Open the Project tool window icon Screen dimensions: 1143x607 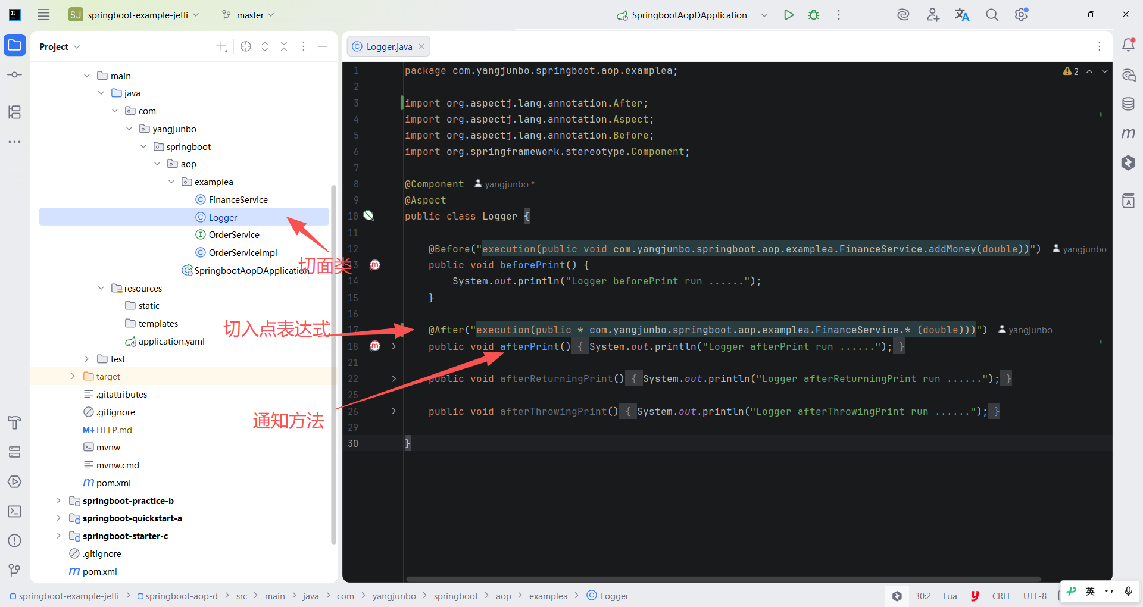15,45
